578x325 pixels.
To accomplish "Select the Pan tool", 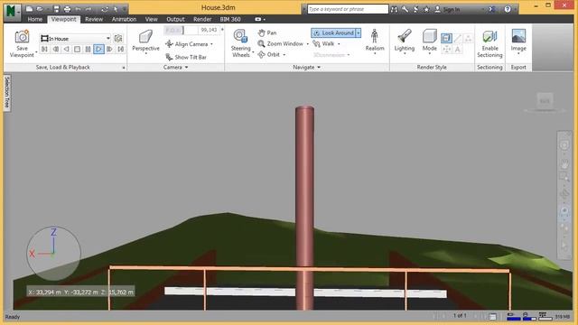I will click(x=267, y=32).
